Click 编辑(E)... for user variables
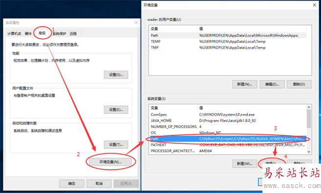 tap(272, 84)
